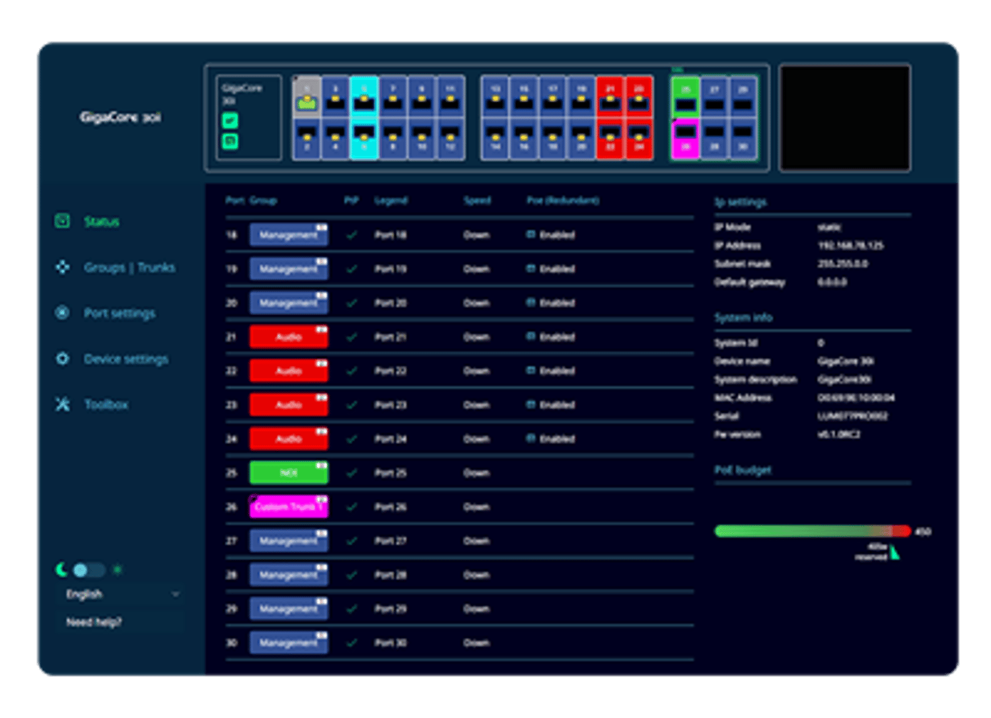Open the English language dropdown
The height and width of the screenshot is (718, 991).
[121, 594]
